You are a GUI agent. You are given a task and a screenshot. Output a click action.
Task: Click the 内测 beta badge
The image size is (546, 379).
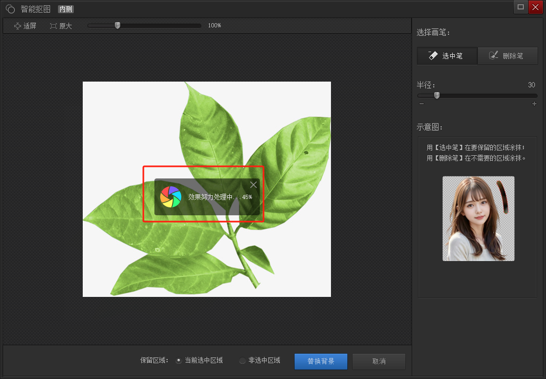[x=66, y=9]
